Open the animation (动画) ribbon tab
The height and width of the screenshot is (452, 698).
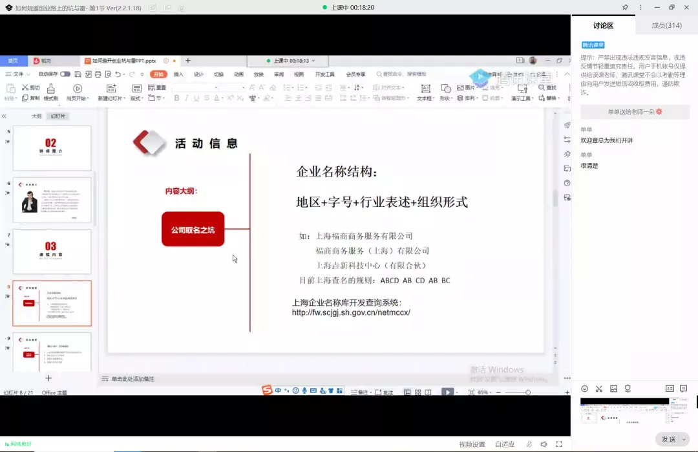coord(238,74)
